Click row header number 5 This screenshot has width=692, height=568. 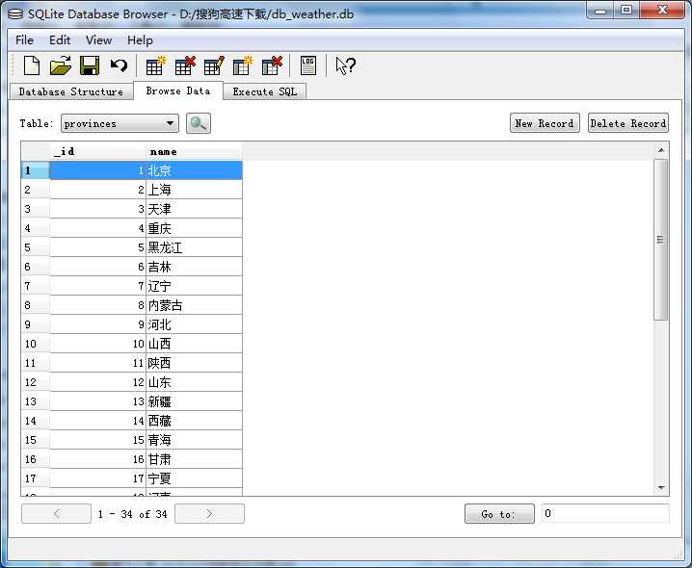[x=36, y=247]
